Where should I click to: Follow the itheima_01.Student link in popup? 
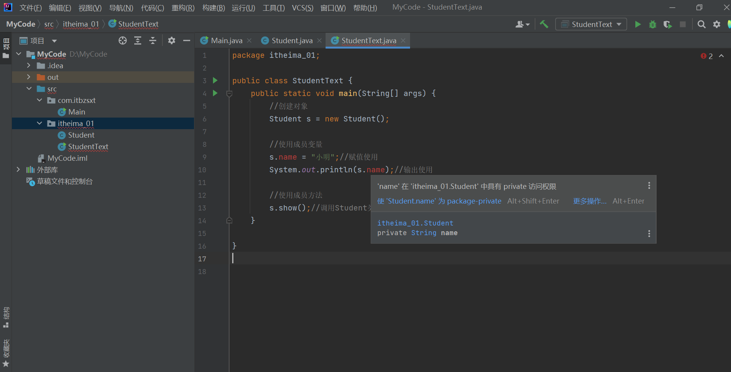tap(415, 223)
